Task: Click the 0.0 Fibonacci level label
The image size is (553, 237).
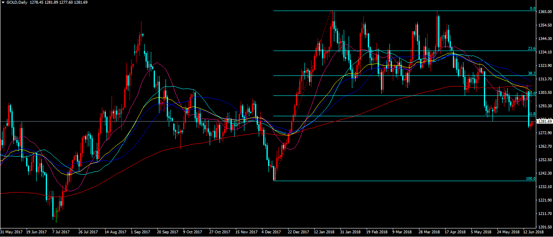Action: click(x=533, y=9)
